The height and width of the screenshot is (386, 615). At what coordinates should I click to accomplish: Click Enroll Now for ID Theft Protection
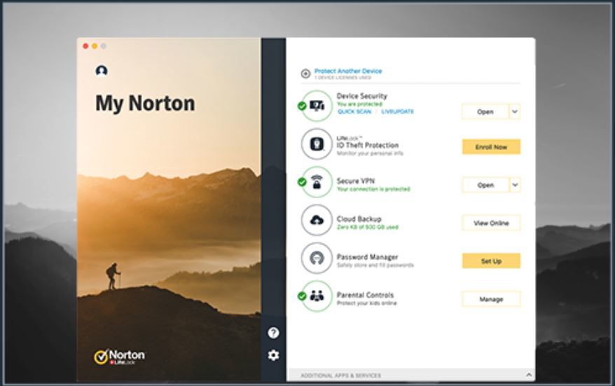[492, 147]
